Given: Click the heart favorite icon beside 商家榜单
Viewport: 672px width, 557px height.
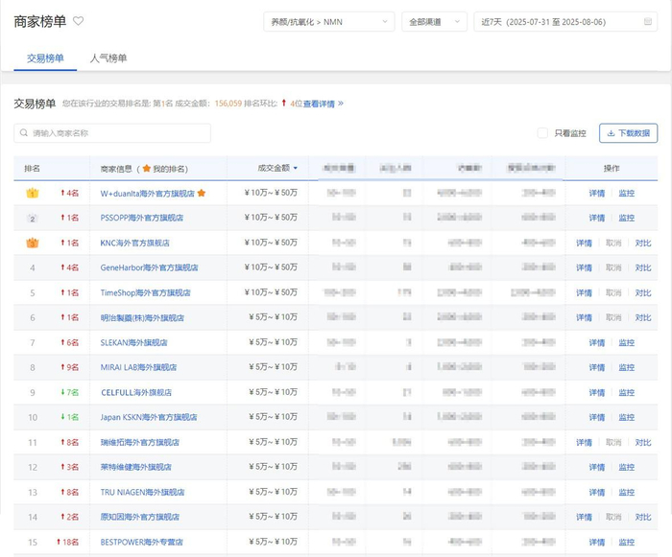Looking at the screenshot, I should tap(78, 20).
